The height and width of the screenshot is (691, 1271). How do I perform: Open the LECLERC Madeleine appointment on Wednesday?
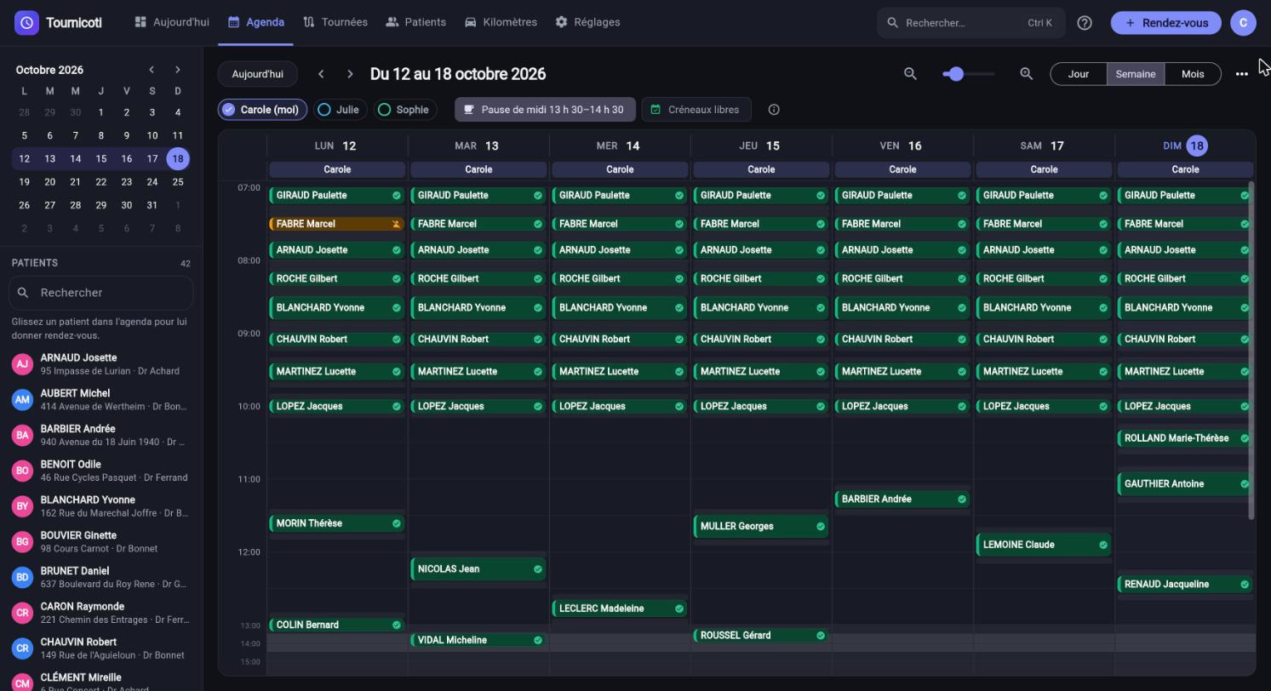[x=619, y=608]
